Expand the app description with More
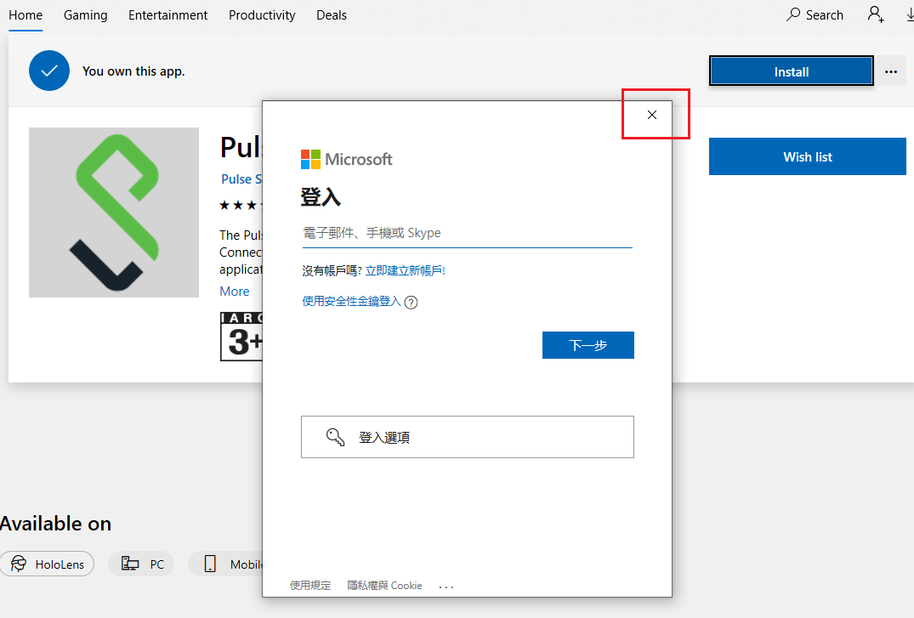 [235, 292]
